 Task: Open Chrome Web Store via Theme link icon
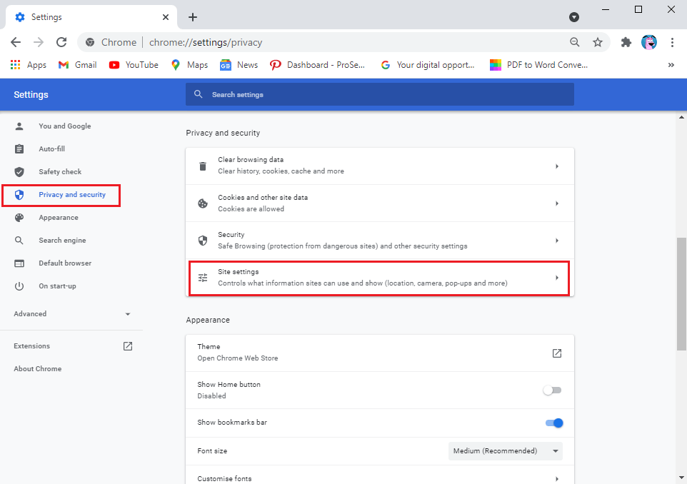[x=556, y=353]
